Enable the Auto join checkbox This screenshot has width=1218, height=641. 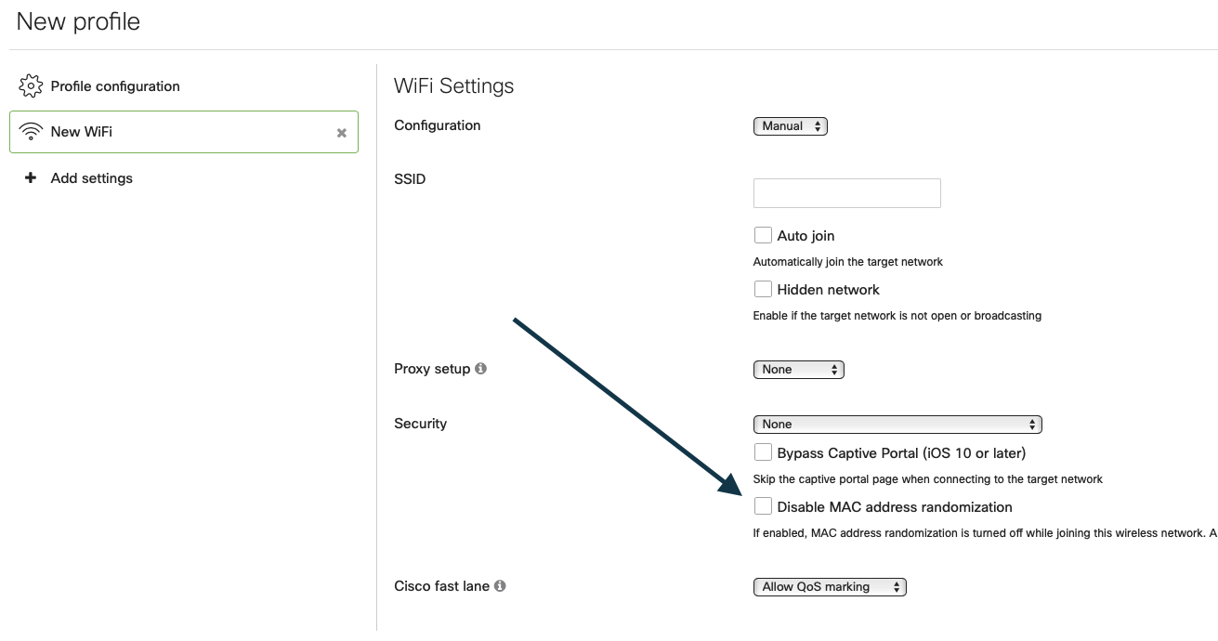[x=763, y=235]
